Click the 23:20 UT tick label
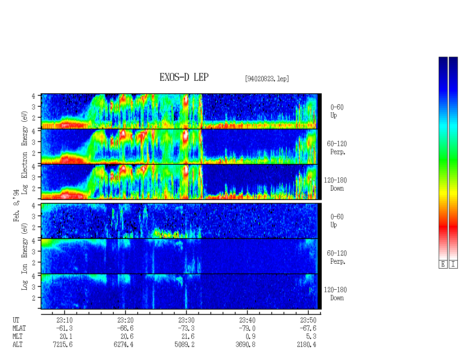This screenshot has width=459, height=355. (126, 320)
